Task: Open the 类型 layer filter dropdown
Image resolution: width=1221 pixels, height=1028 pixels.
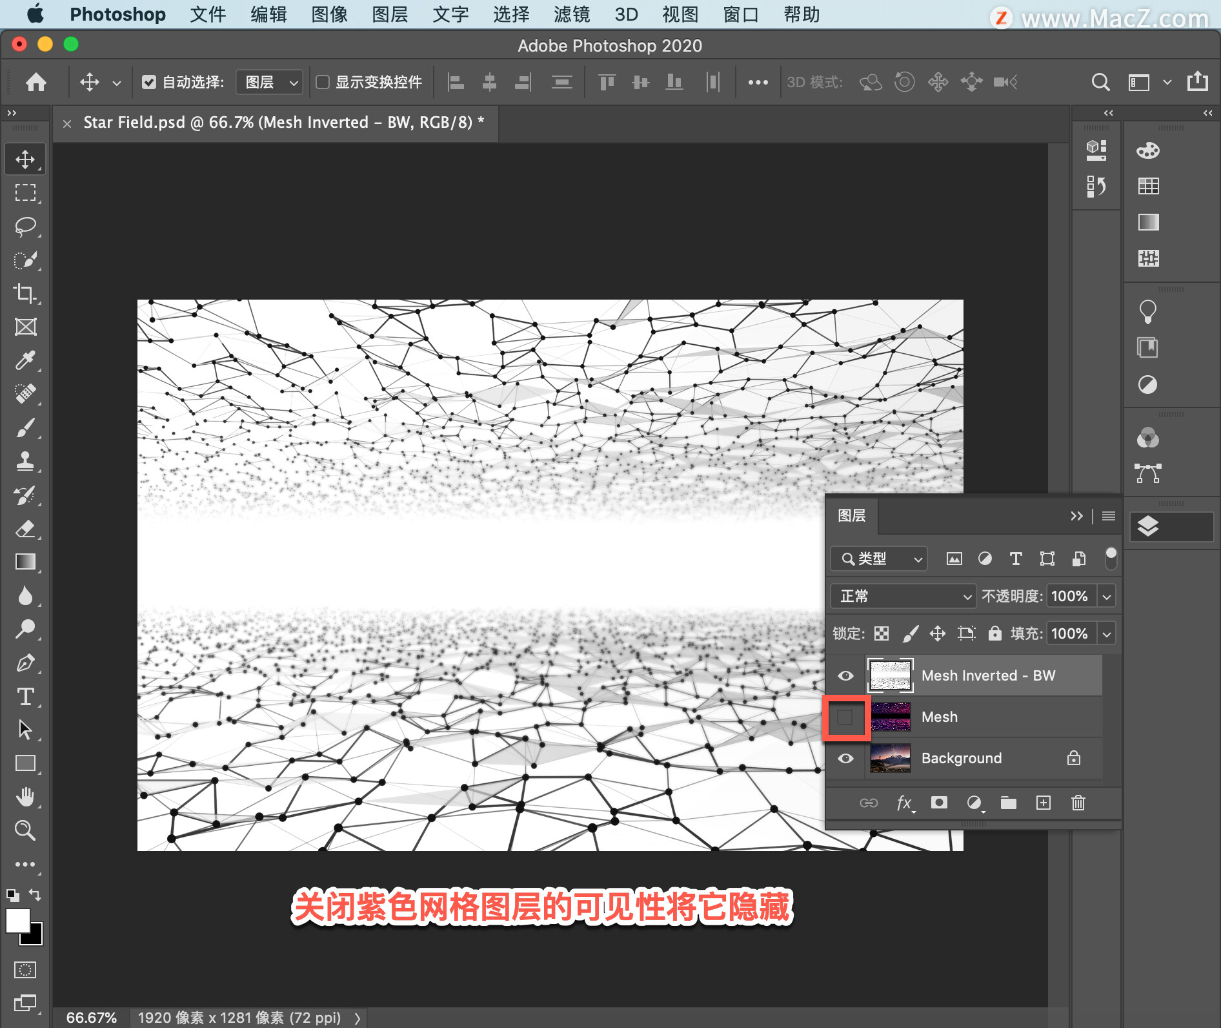Action: 879,559
